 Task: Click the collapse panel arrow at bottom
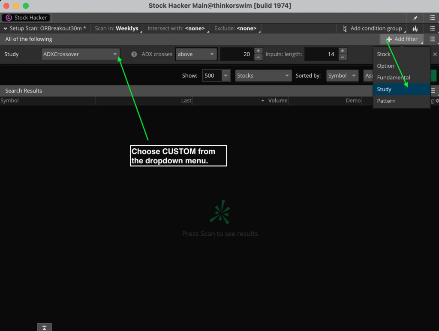click(45, 328)
